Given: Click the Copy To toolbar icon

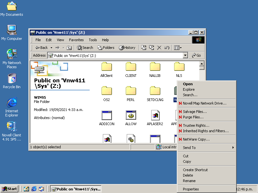Looking at the screenshot, I should coord(151,48).
